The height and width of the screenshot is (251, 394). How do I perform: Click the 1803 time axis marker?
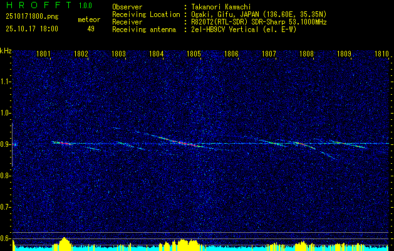tap(118, 54)
